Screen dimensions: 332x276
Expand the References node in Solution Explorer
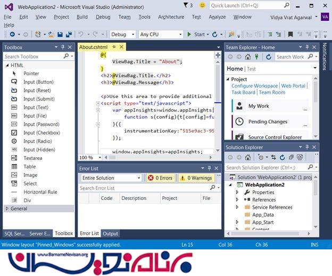237,200
